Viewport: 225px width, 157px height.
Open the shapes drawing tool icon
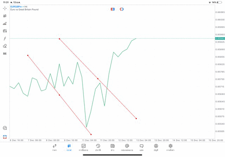click(x=5, y=46)
